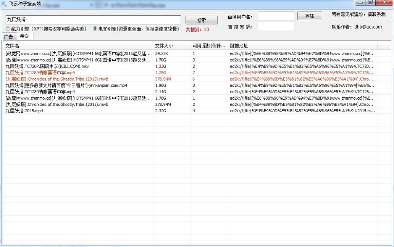Click the magnifier app icon in title bar
Image resolution: width=394 pixels, height=247 pixels.
[5, 3]
